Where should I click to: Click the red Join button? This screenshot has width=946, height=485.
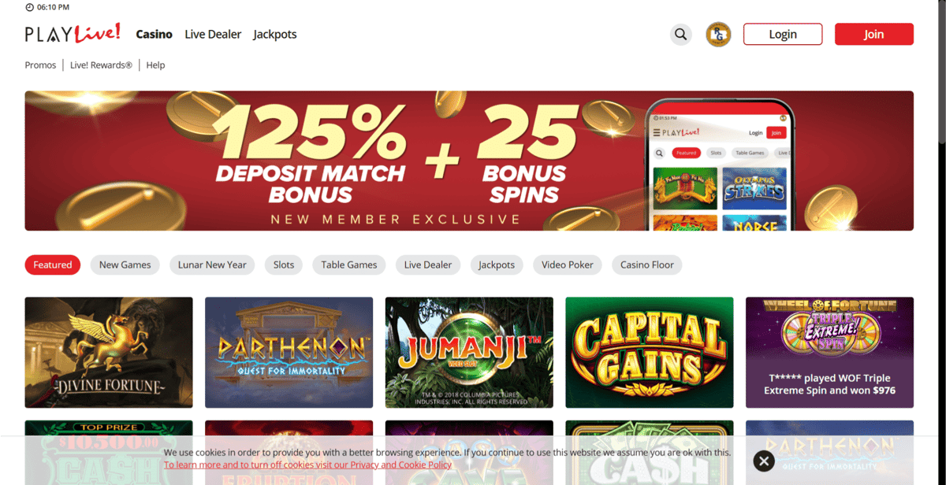click(x=874, y=34)
